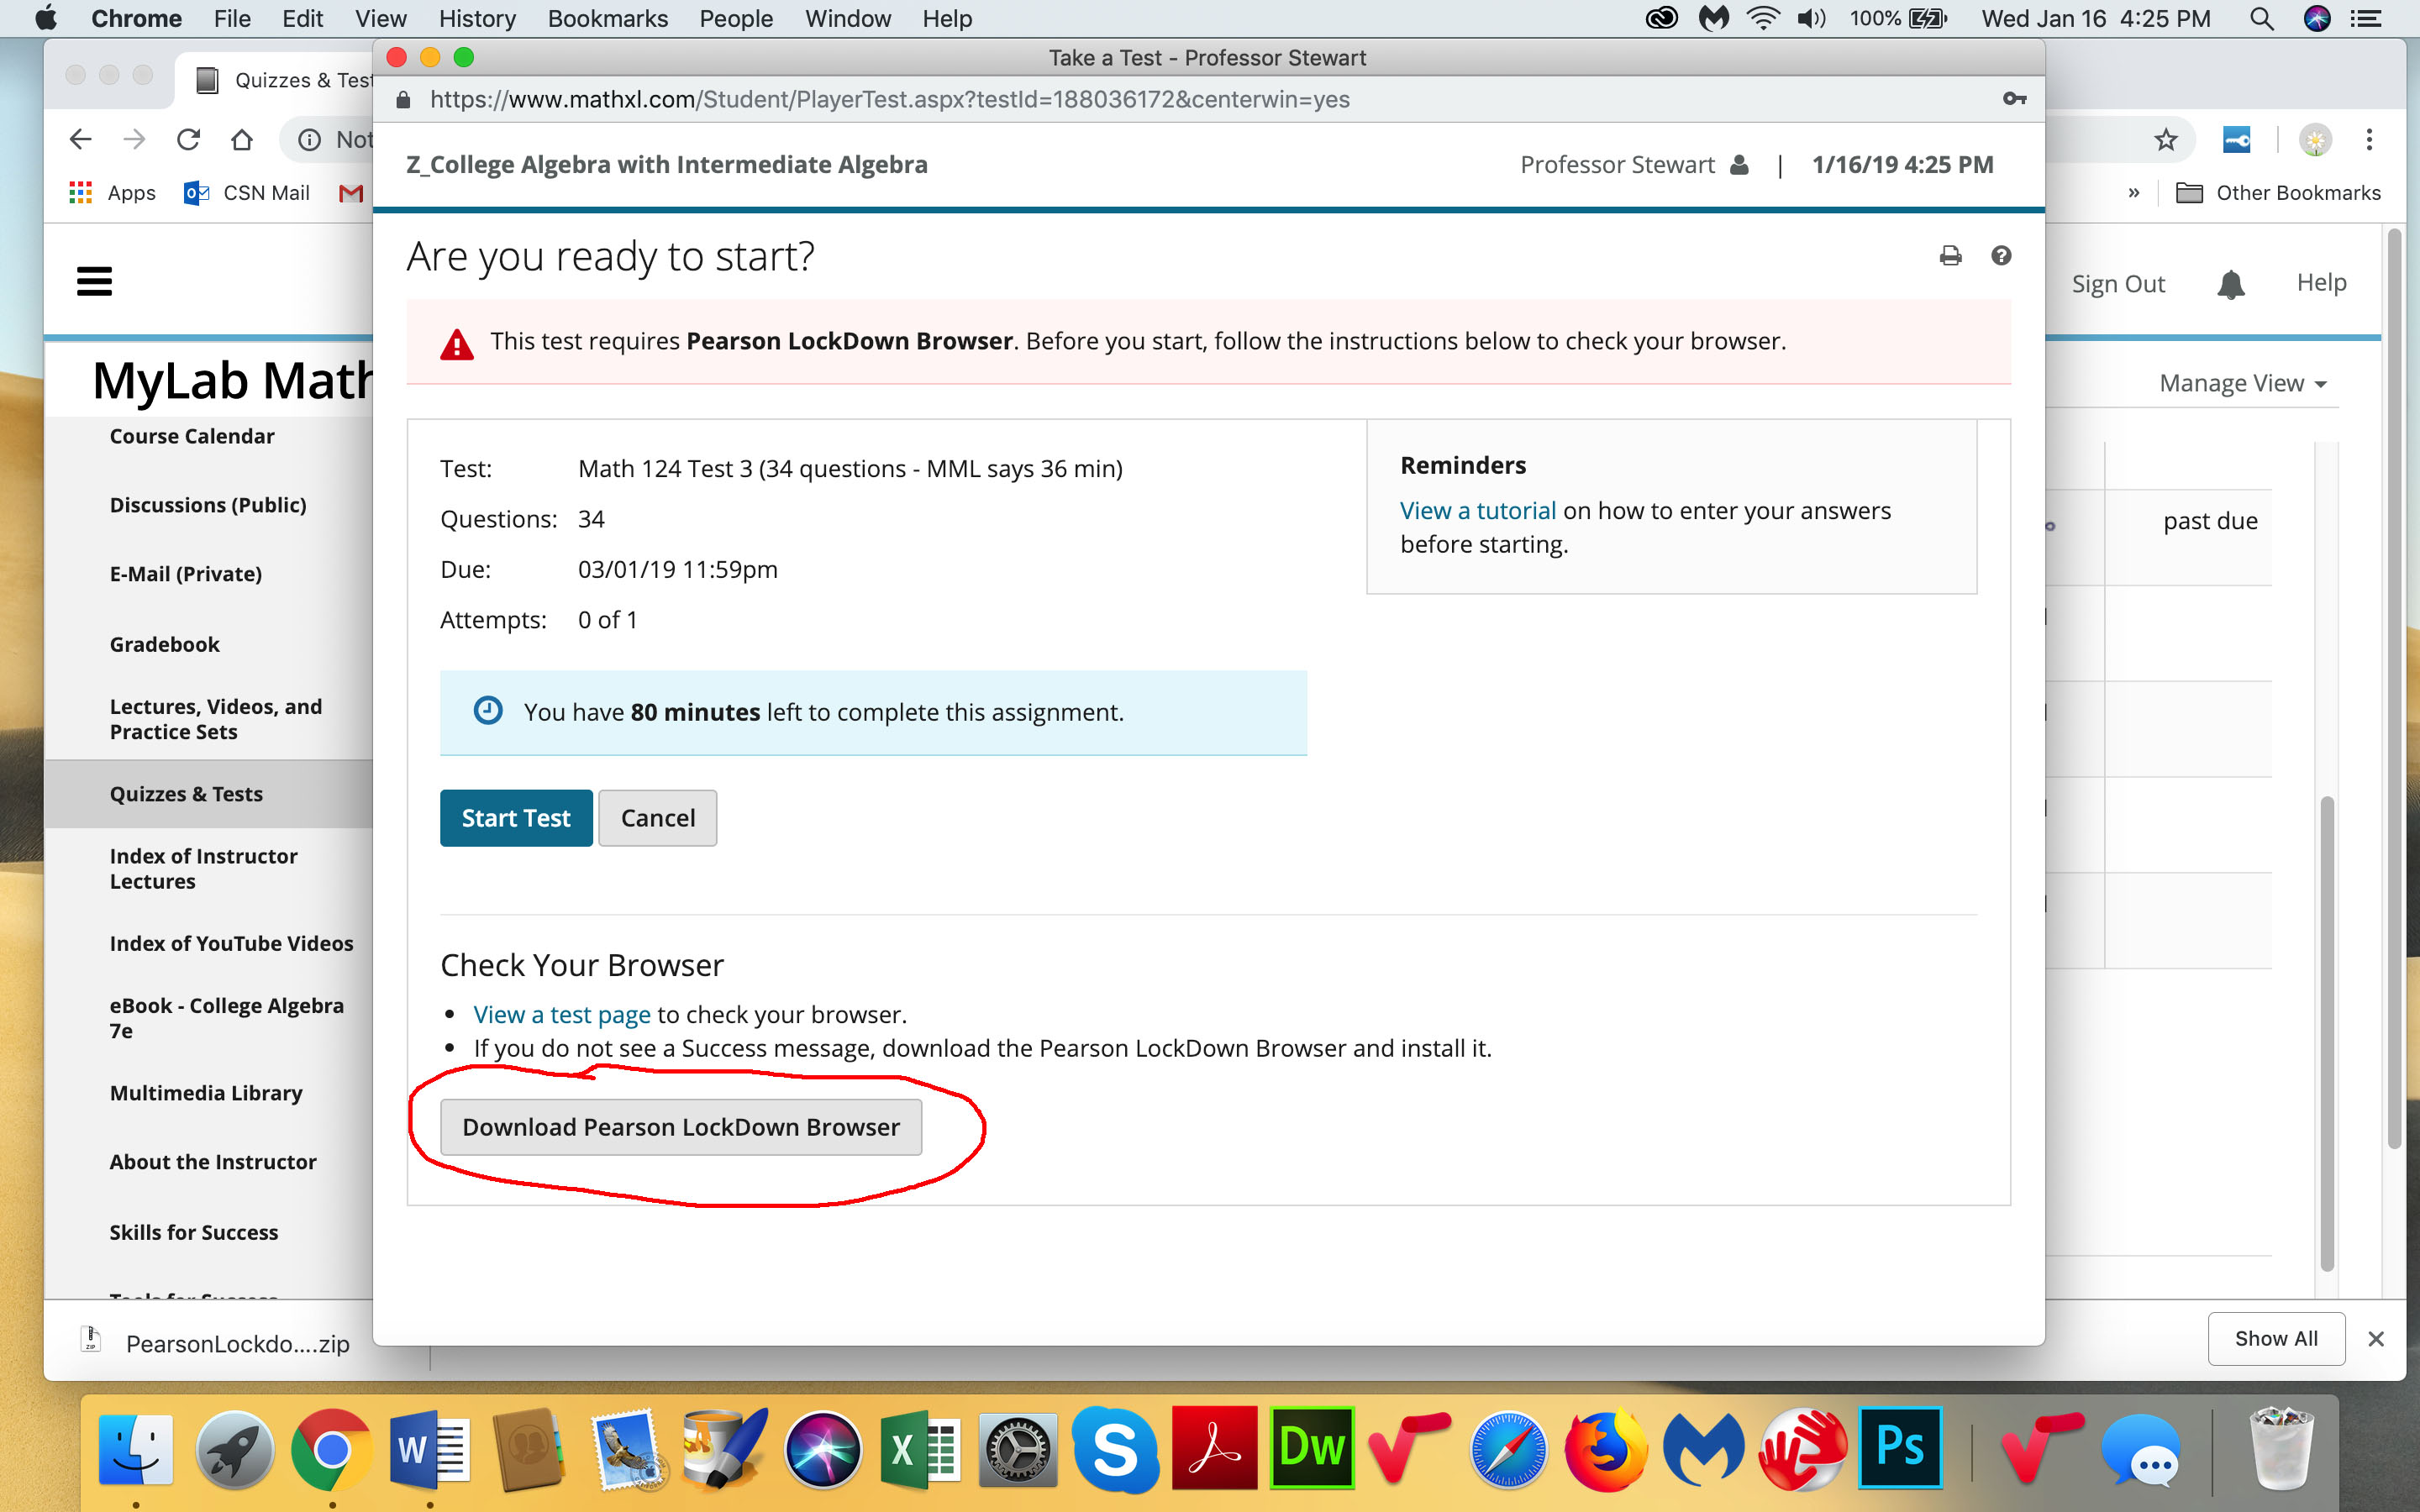Open Chrome three-dot options menu
2420x1512 pixels.
2368,140
